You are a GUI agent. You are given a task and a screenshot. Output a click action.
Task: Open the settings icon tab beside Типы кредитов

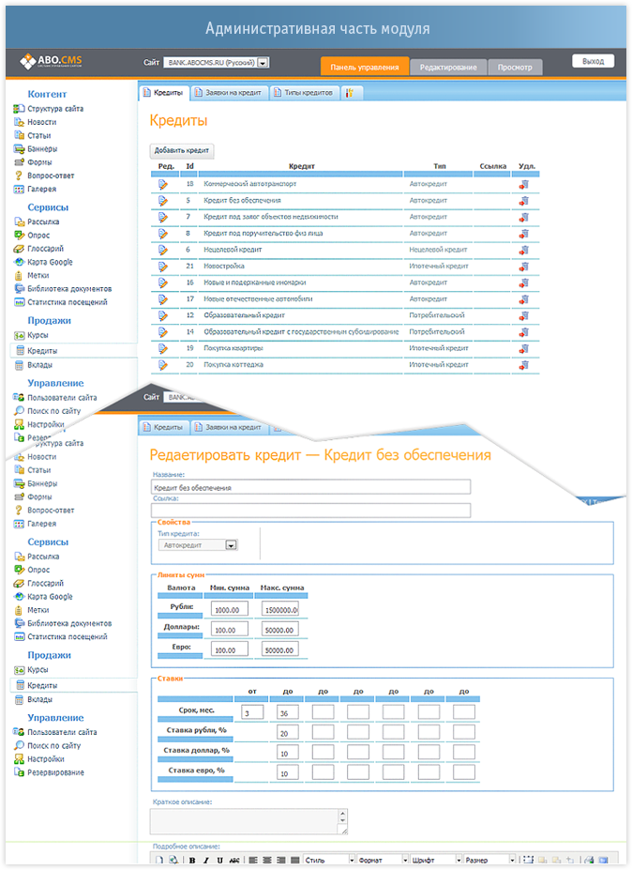tap(351, 93)
